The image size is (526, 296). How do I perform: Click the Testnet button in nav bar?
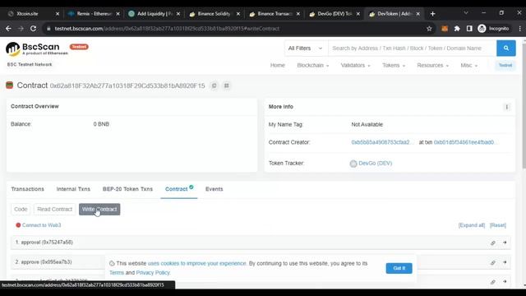(x=505, y=66)
